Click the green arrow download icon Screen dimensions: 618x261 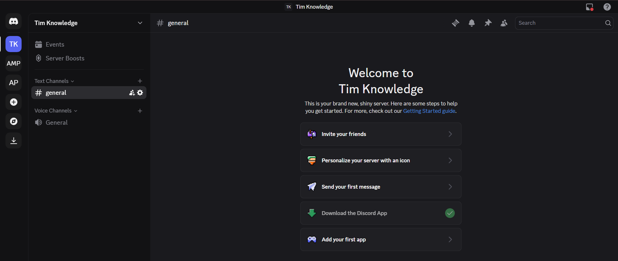[312, 213]
